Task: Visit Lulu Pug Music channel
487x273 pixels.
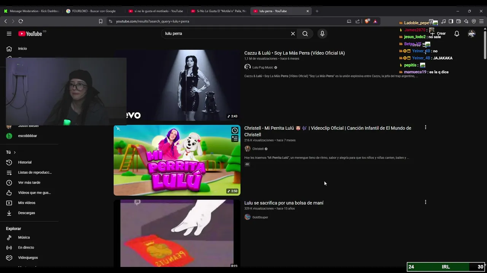Action: click(263, 67)
